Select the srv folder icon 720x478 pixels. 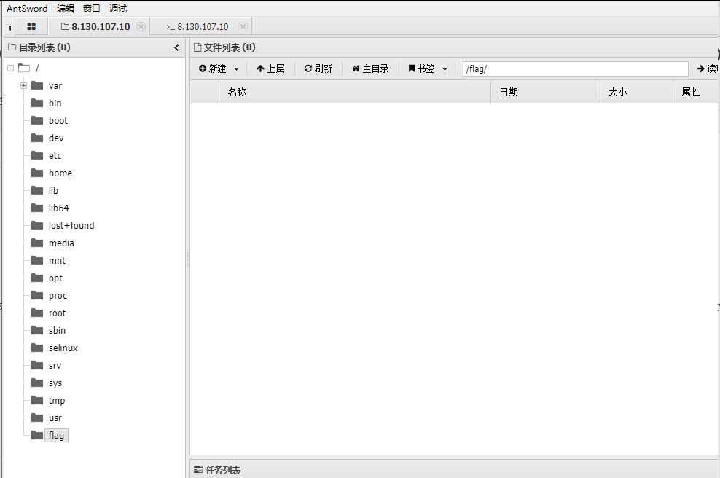37,365
